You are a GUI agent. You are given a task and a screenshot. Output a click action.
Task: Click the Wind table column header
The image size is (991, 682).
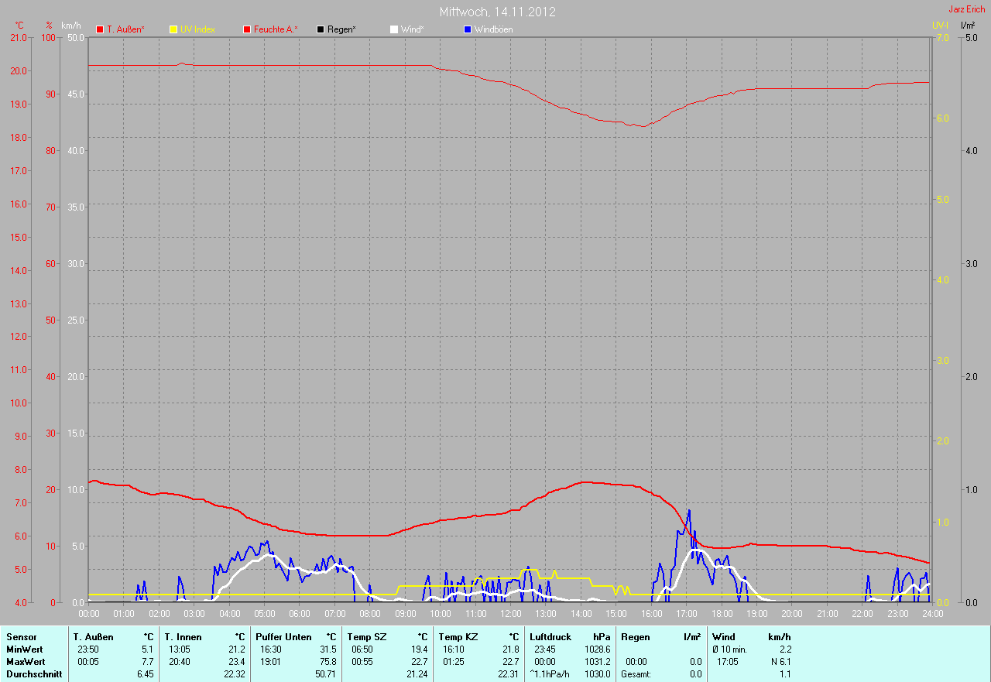tap(724, 637)
